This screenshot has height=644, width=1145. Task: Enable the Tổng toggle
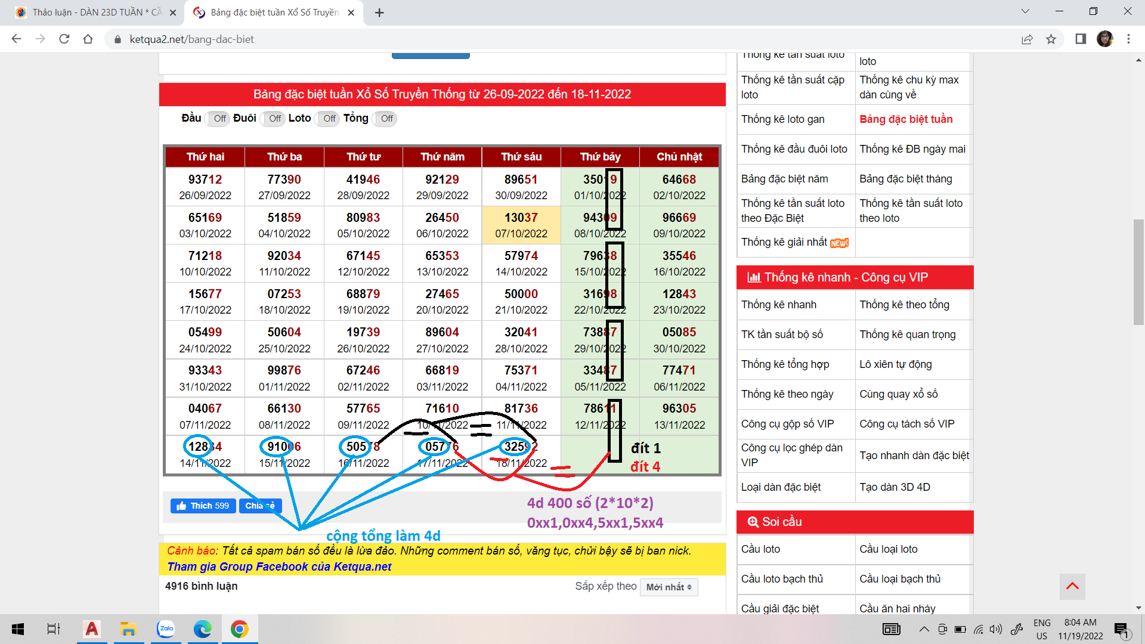tap(385, 119)
